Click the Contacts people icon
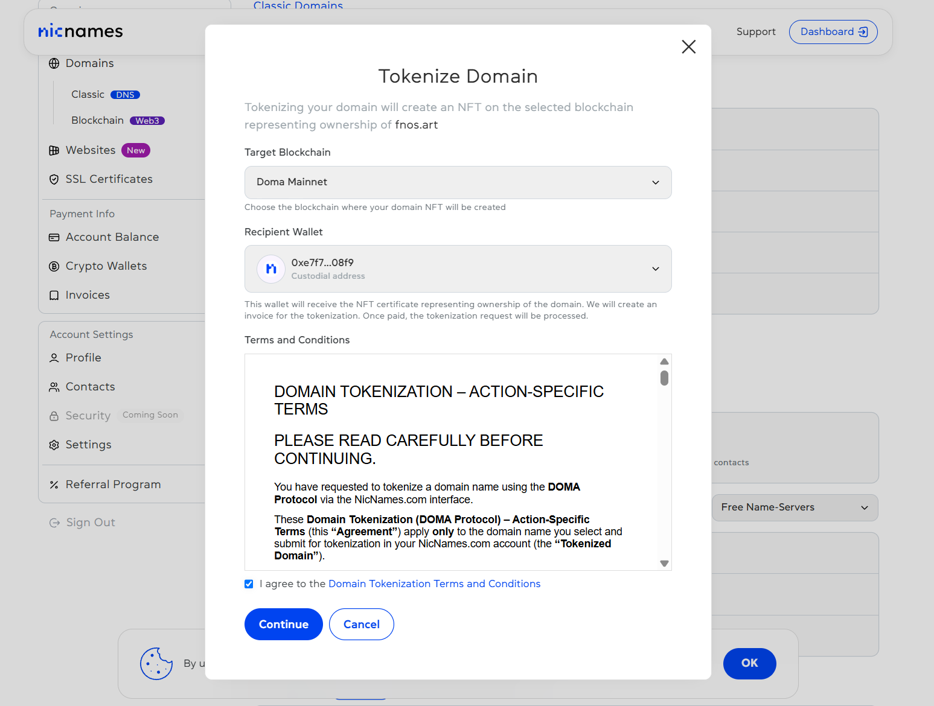Viewport: 934px width, 706px height. 54,387
